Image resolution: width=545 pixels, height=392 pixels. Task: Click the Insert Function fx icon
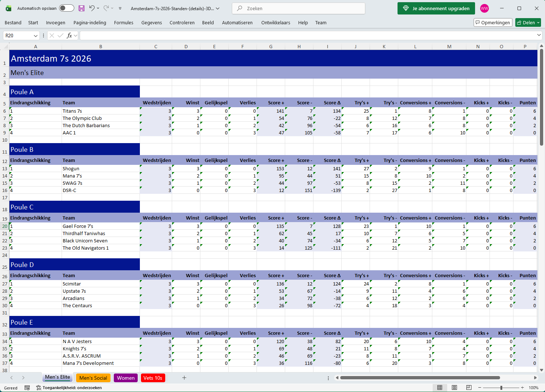pyautogui.click(x=69, y=36)
